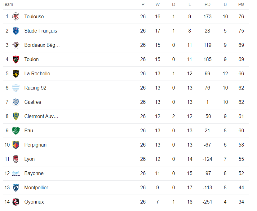Click the PD column header
The height and width of the screenshot is (211, 257).
click(207, 4)
